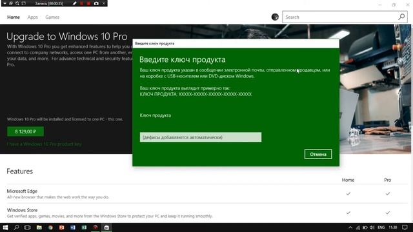Open the Apps tab in Store
Screen dimensions: 413x232
[x=33, y=17]
